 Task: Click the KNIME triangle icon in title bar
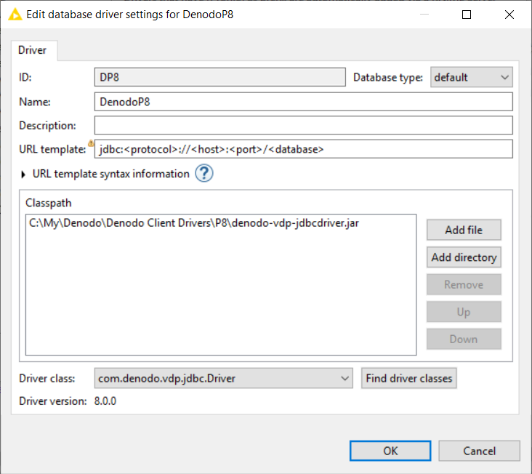point(15,15)
